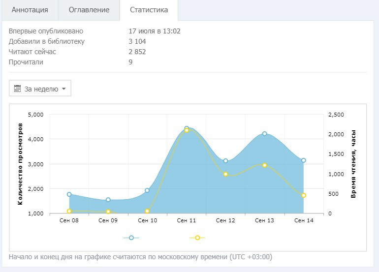The image size is (379, 272).
Task: Select the blue views point for Сен 10
Action: [x=147, y=190]
